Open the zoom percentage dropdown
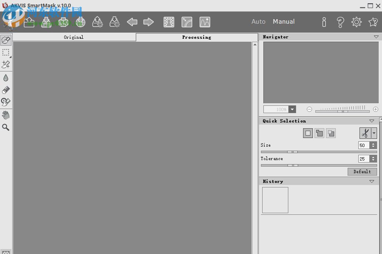 [x=292, y=109]
